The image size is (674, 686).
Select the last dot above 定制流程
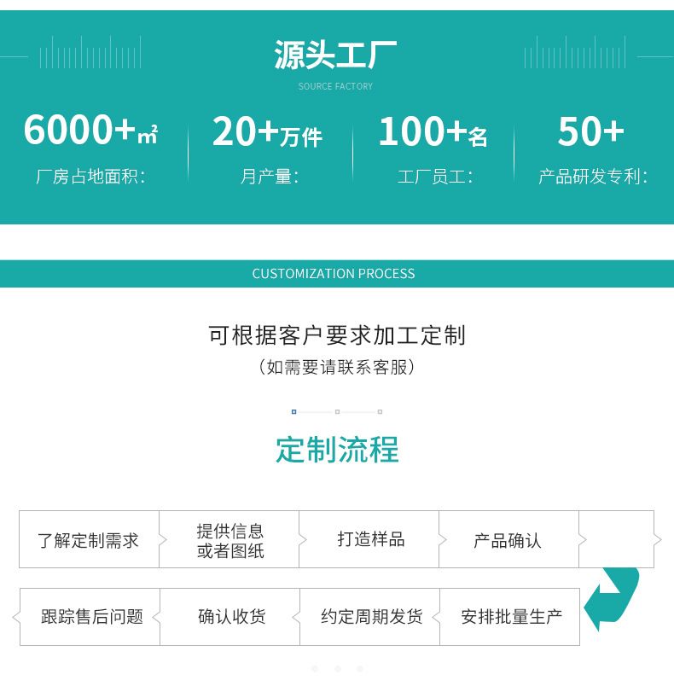380,412
